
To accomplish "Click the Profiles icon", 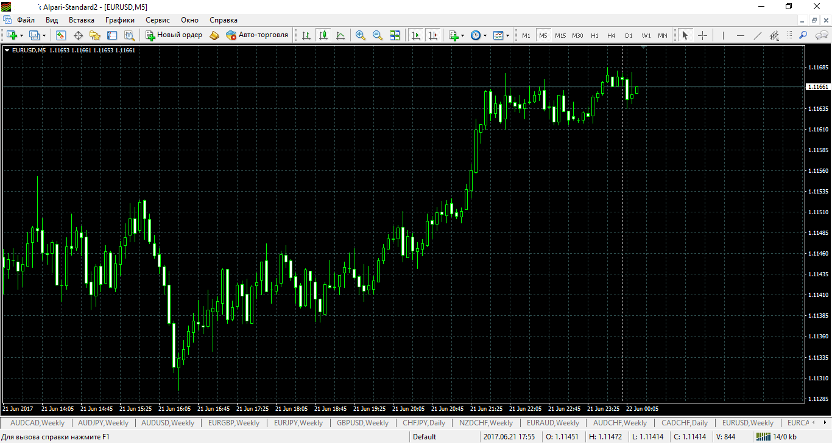I will (34, 35).
